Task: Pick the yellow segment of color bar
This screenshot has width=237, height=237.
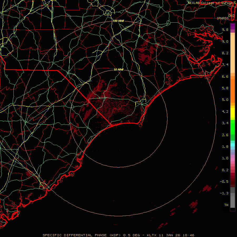Action: [233, 113]
